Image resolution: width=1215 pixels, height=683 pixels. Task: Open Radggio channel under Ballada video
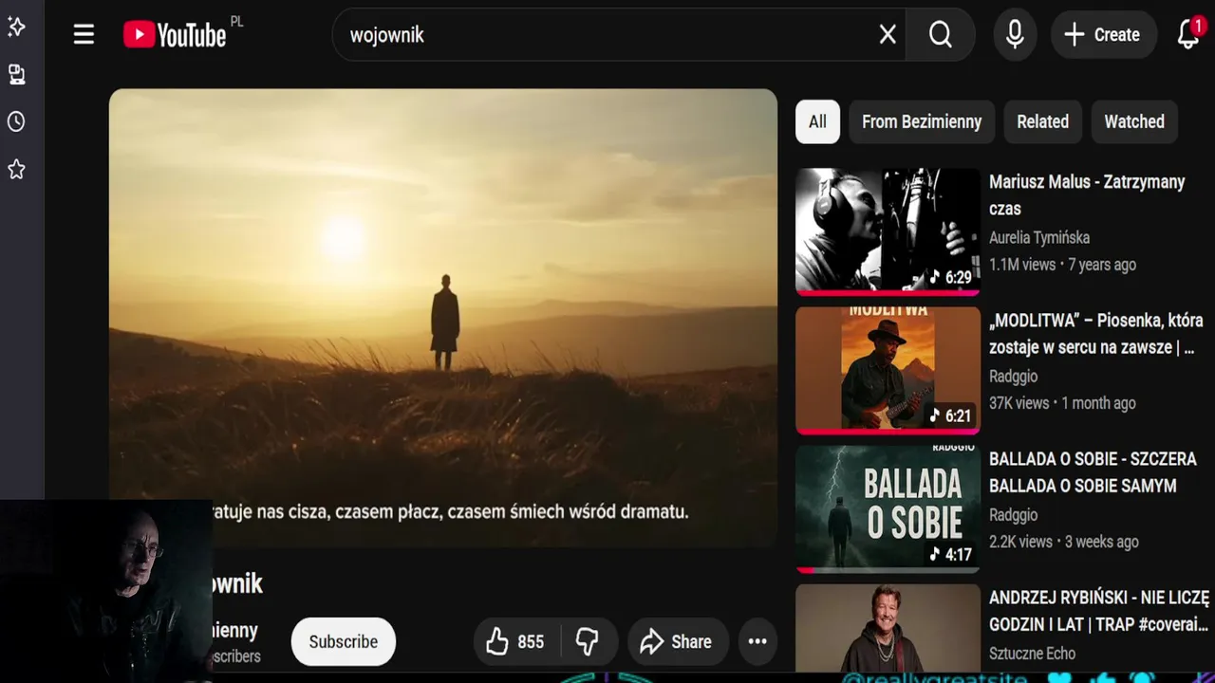pos(1013,514)
